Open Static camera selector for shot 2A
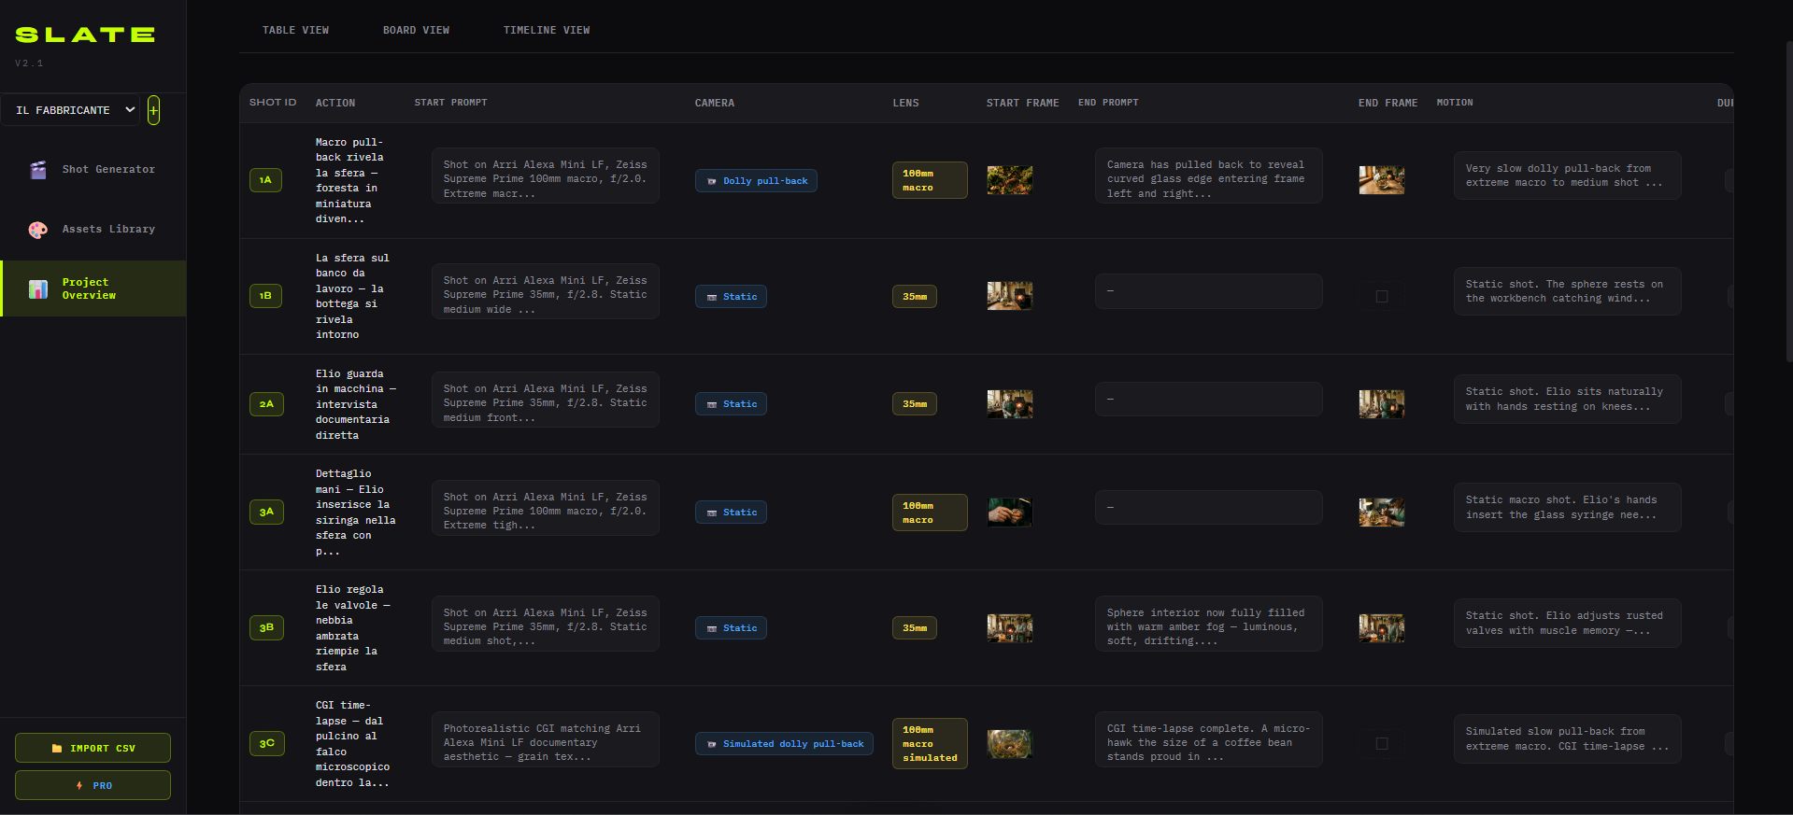 (x=731, y=404)
